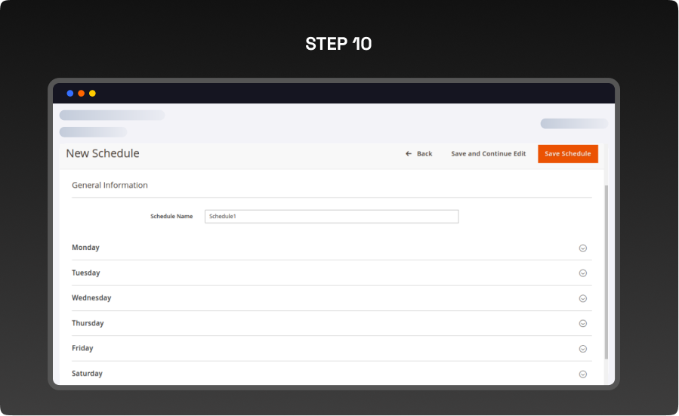Click the yellow dot in window title bar
The image size is (679, 416).
92,94
